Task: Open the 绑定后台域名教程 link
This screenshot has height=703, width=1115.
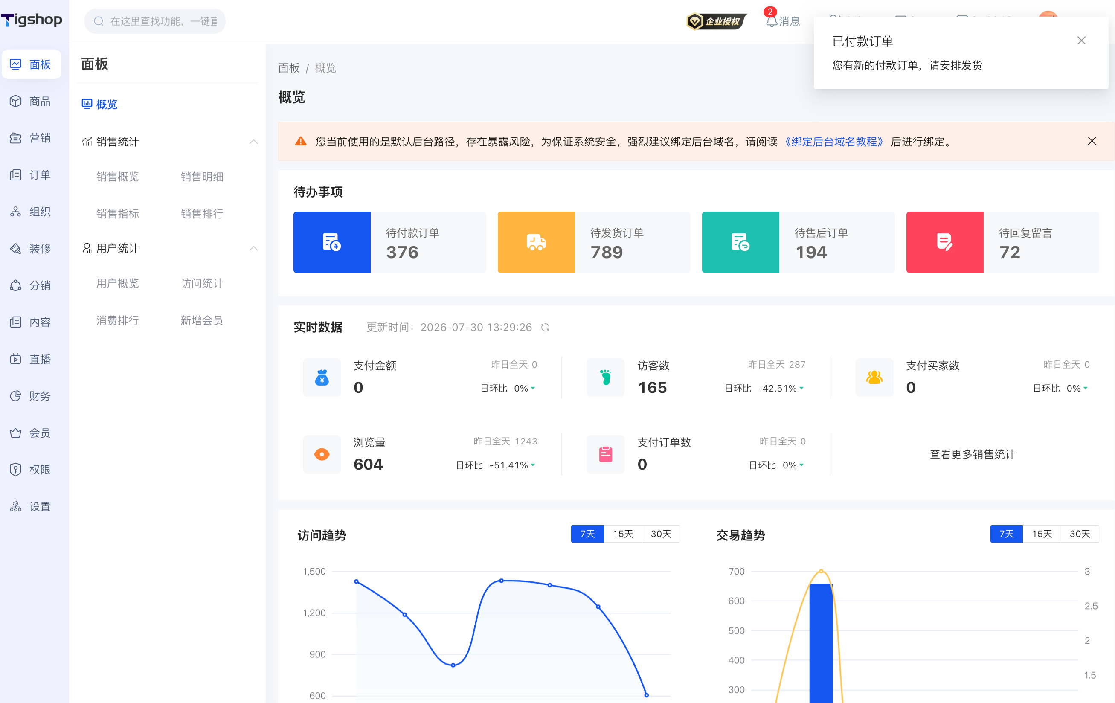Action: coord(834,141)
